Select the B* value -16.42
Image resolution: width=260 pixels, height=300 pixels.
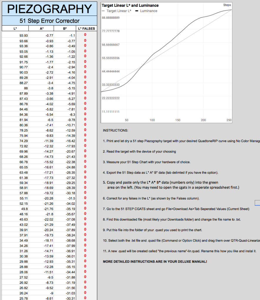click(x=65, y=141)
